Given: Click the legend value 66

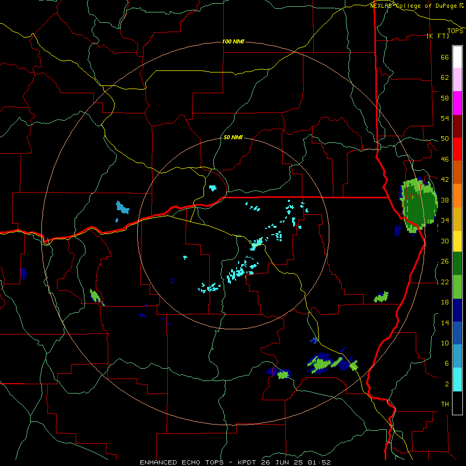Looking at the screenshot, I should (445, 57).
